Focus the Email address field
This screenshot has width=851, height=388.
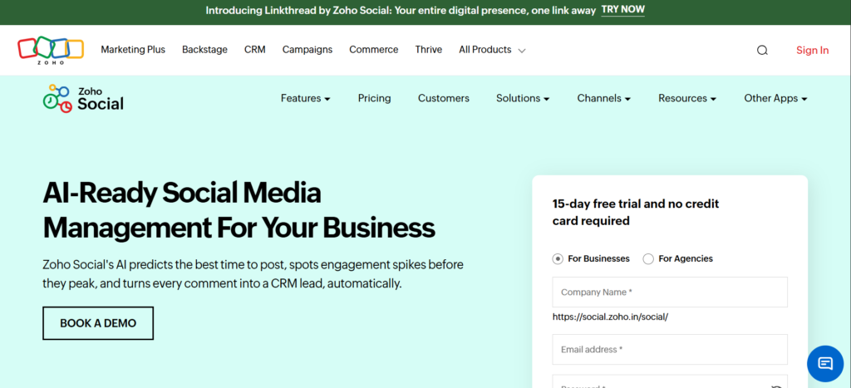(670, 350)
